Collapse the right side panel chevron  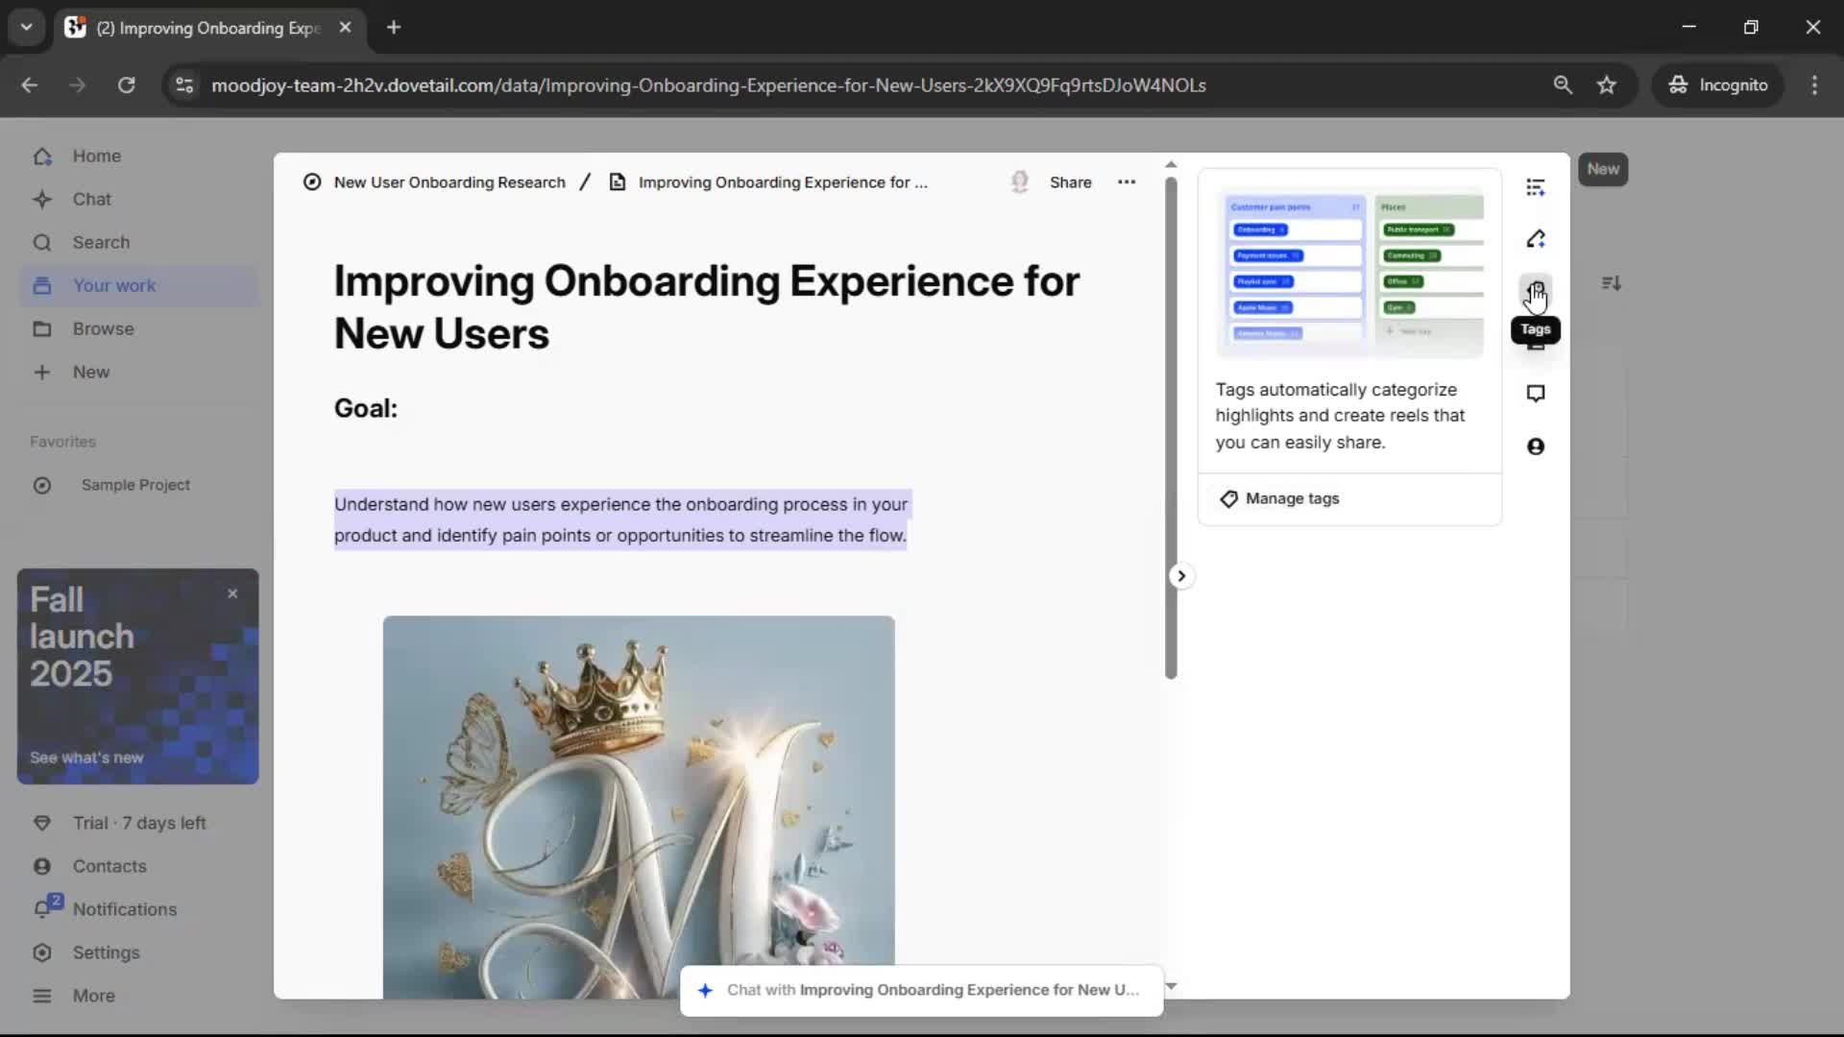(x=1181, y=576)
